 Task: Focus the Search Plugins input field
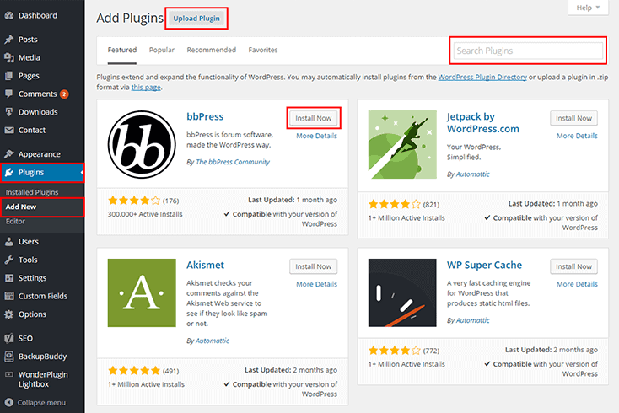[x=528, y=51]
